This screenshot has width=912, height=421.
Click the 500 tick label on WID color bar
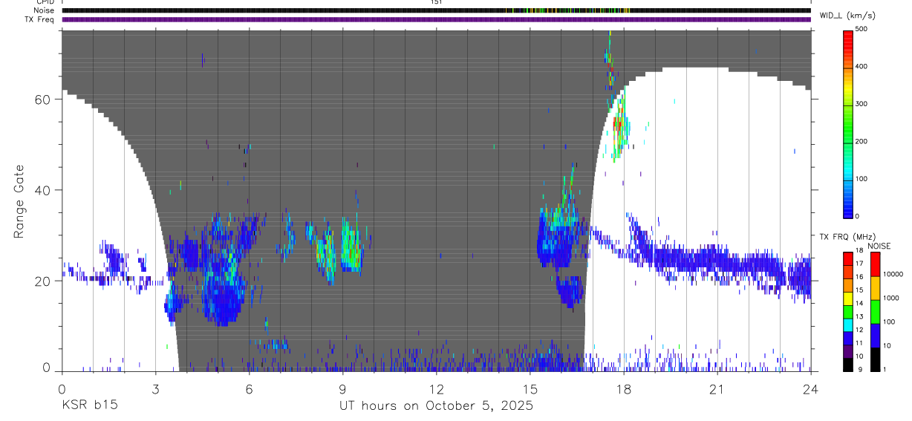[x=862, y=29]
